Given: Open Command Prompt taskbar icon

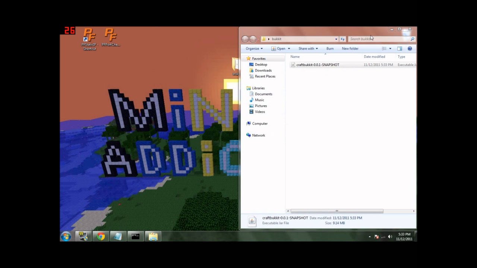Looking at the screenshot, I should pyautogui.click(x=135, y=236).
